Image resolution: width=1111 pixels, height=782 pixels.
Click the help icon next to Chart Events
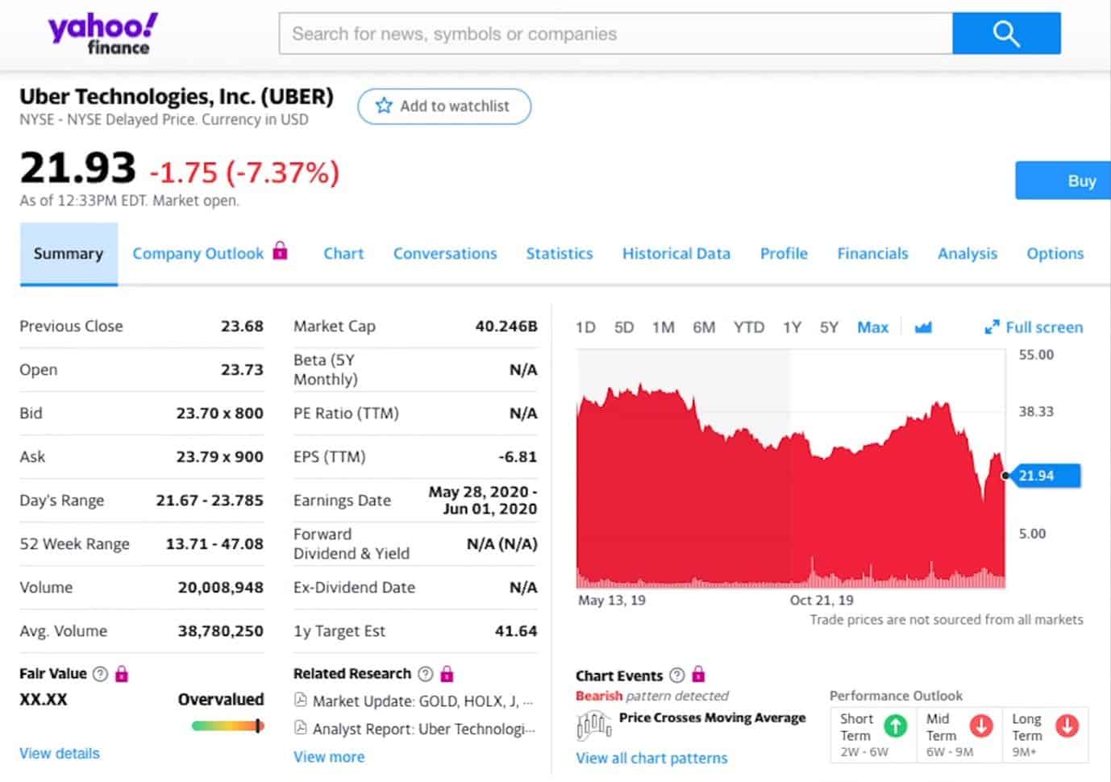click(676, 676)
